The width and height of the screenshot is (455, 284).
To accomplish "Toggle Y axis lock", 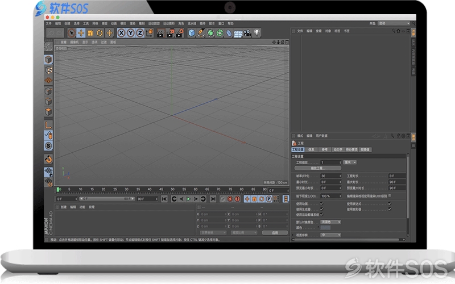I will (131, 33).
